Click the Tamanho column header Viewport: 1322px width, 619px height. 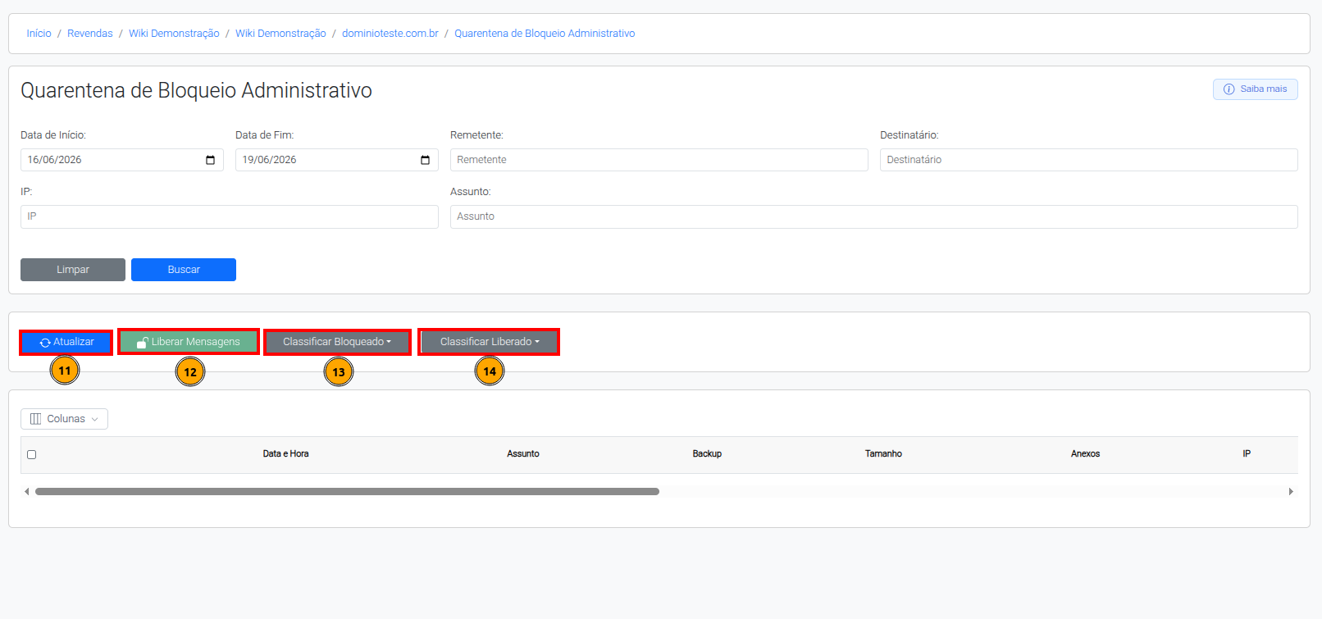(x=883, y=454)
